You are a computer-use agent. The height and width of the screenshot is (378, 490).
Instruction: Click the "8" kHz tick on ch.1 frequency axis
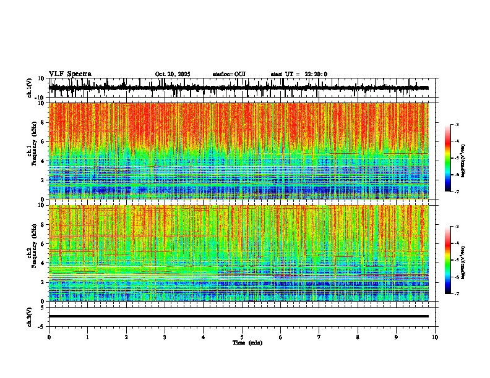pos(43,122)
